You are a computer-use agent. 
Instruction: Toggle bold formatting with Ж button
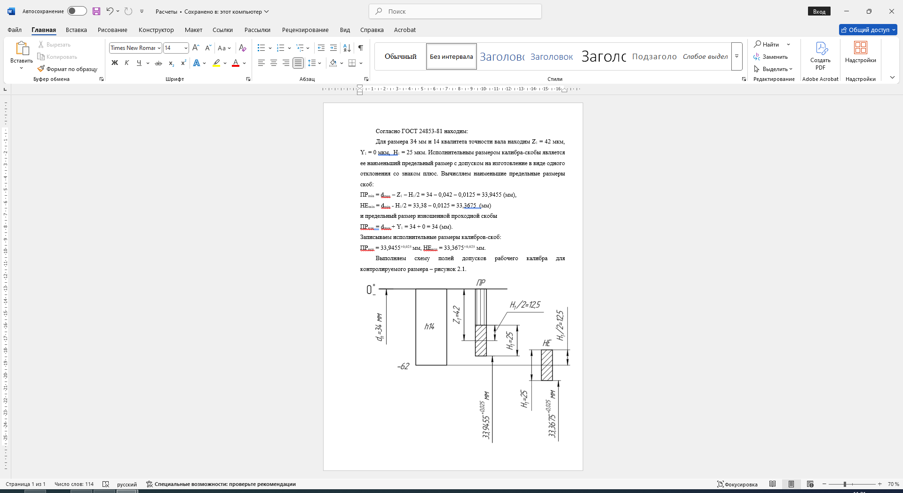pos(114,63)
